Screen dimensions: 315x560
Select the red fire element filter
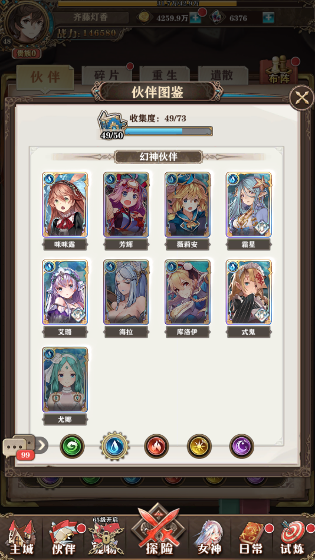pos(156,446)
